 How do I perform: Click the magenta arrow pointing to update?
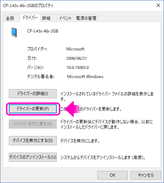[73, 109]
